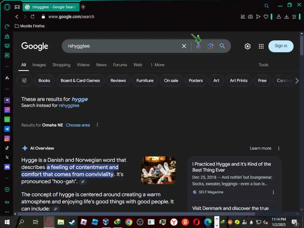This screenshot has width=304, height=228.
Task: Click the Sign in button
Action: (x=281, y=46)
